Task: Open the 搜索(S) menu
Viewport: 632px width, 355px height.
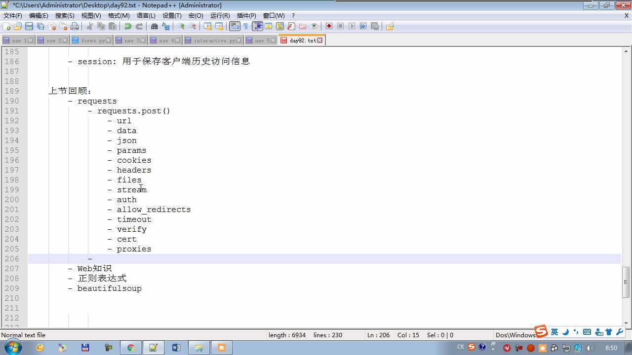Action: (65, 16)
